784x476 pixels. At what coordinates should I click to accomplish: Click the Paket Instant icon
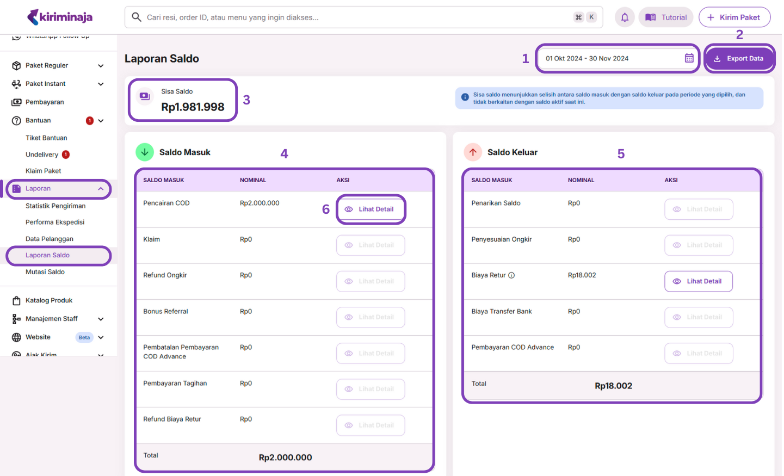point(16,84)
